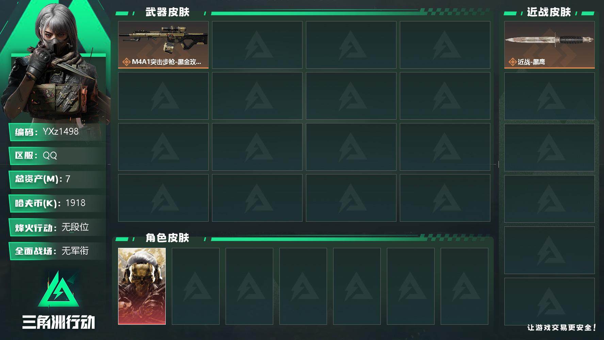This screenshot has height=340, width=604.
Task: Click the 编码 YXz1498 field
Action: point(57,132)
